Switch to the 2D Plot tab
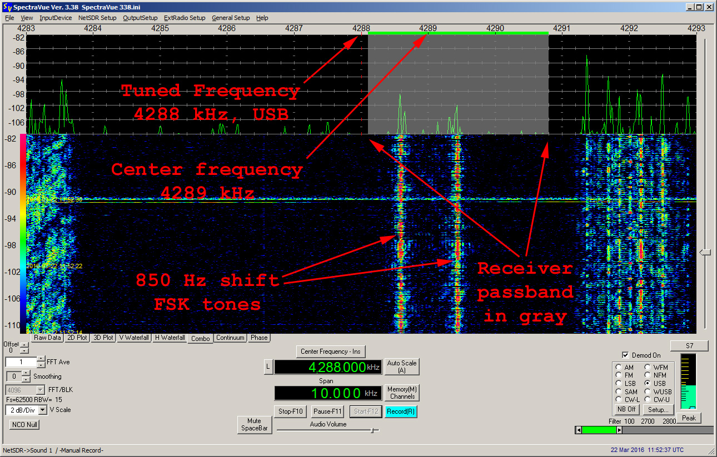Viewport: 717px width, 457px height. 76,338
